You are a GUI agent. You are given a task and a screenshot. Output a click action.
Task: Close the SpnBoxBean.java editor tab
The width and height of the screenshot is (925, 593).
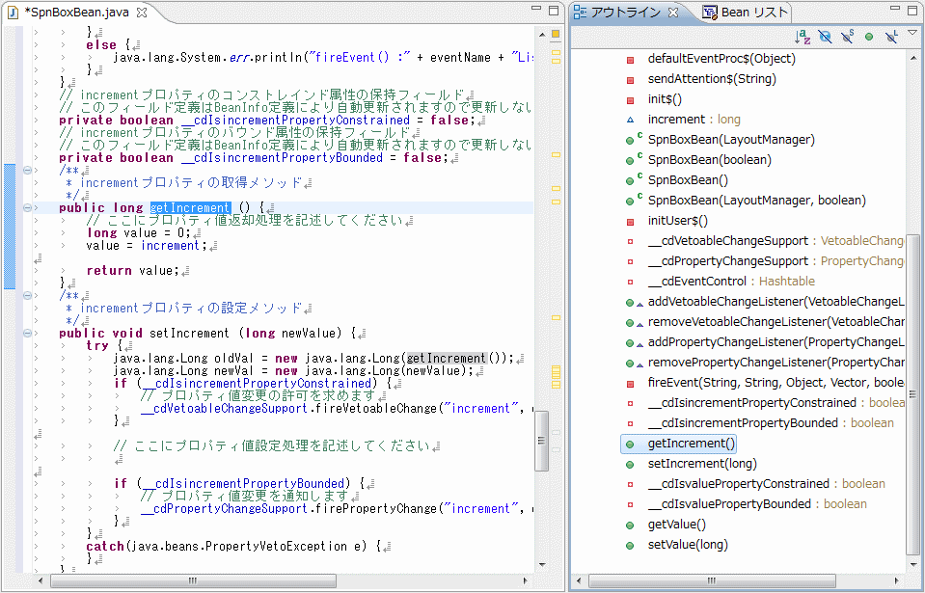coord(142,12)
